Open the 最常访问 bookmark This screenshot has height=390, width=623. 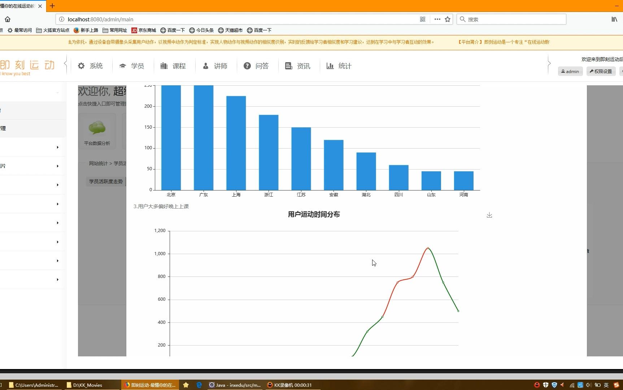point(20,30)
